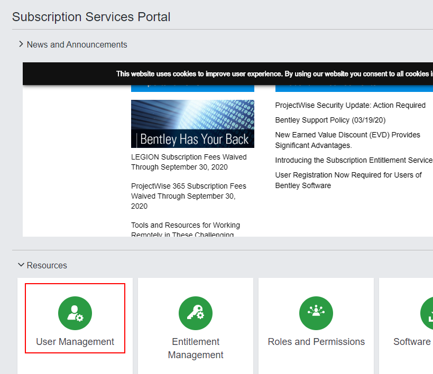
Task: Open Tools and Resources for Working Remotely article
Action: 186,230
